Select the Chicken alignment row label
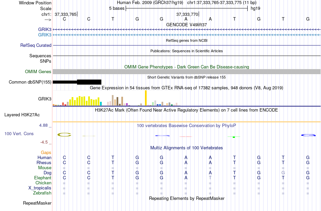Screen dimensions: 321x211 coord(43,183)
